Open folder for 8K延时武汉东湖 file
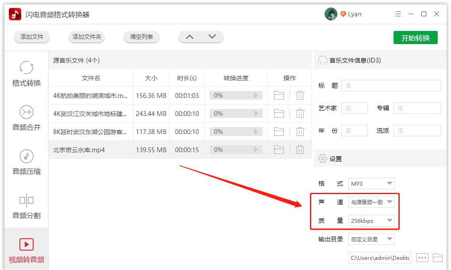This screenshot has width=451, height=270. (279, 132)
